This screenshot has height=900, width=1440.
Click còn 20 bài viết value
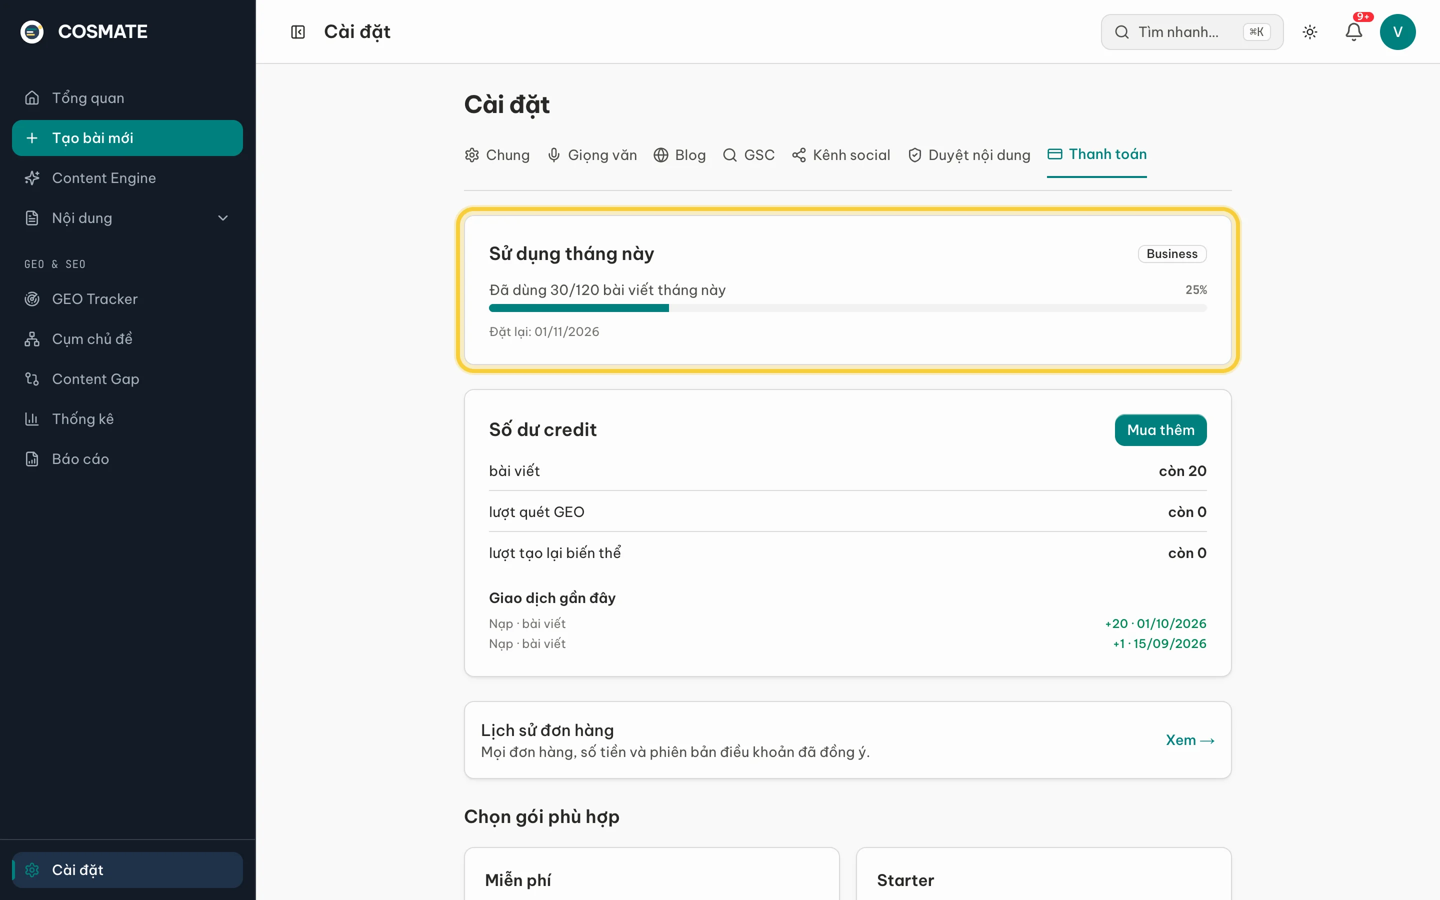[x=1182, y=471]
